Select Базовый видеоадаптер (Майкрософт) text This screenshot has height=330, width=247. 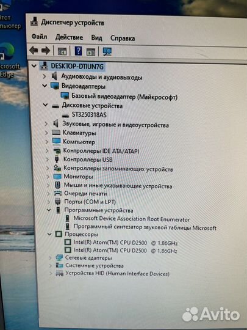pyautogui.click(x=124, y=97)
